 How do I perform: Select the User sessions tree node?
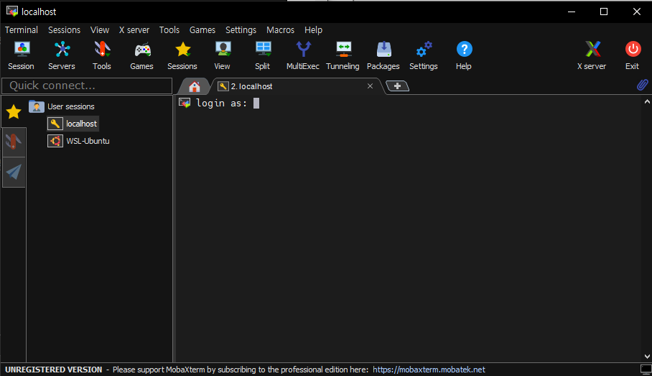(70, 106)
